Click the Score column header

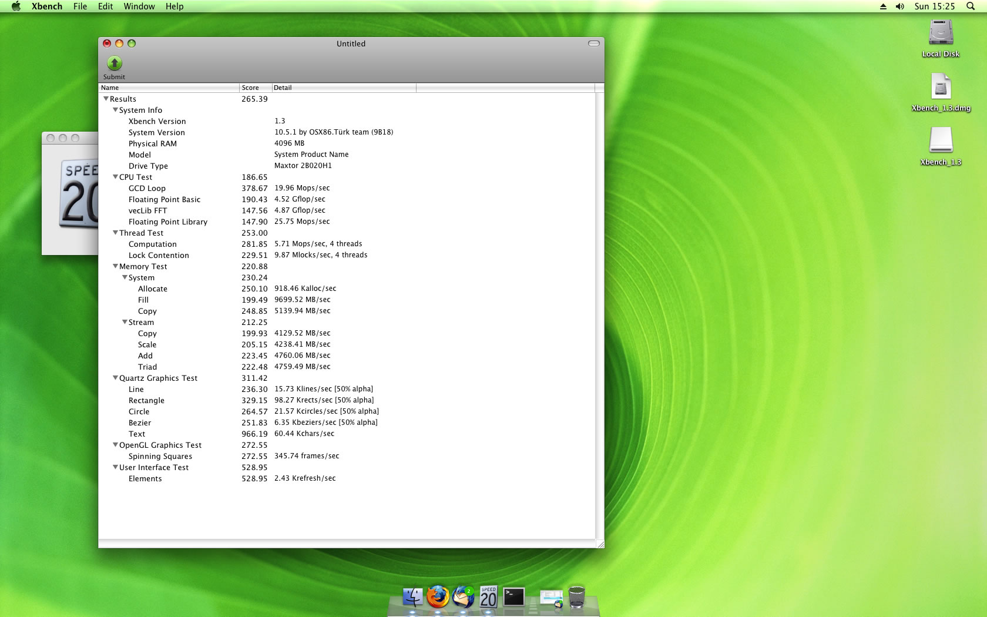[256, 88]
